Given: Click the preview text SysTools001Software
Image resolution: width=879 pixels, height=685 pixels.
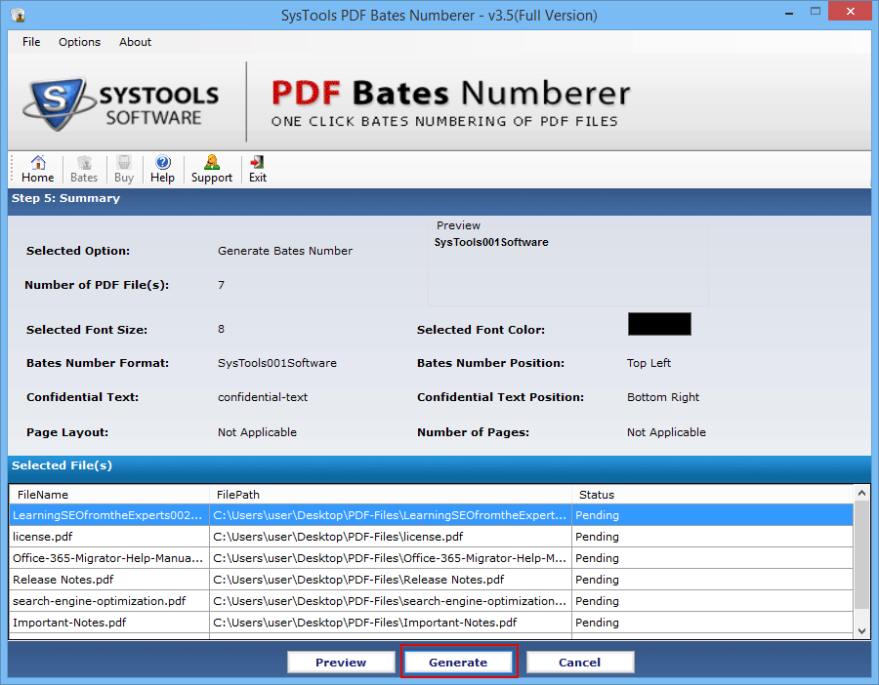Looking at the screenshot, I should (x=491, y=242).
